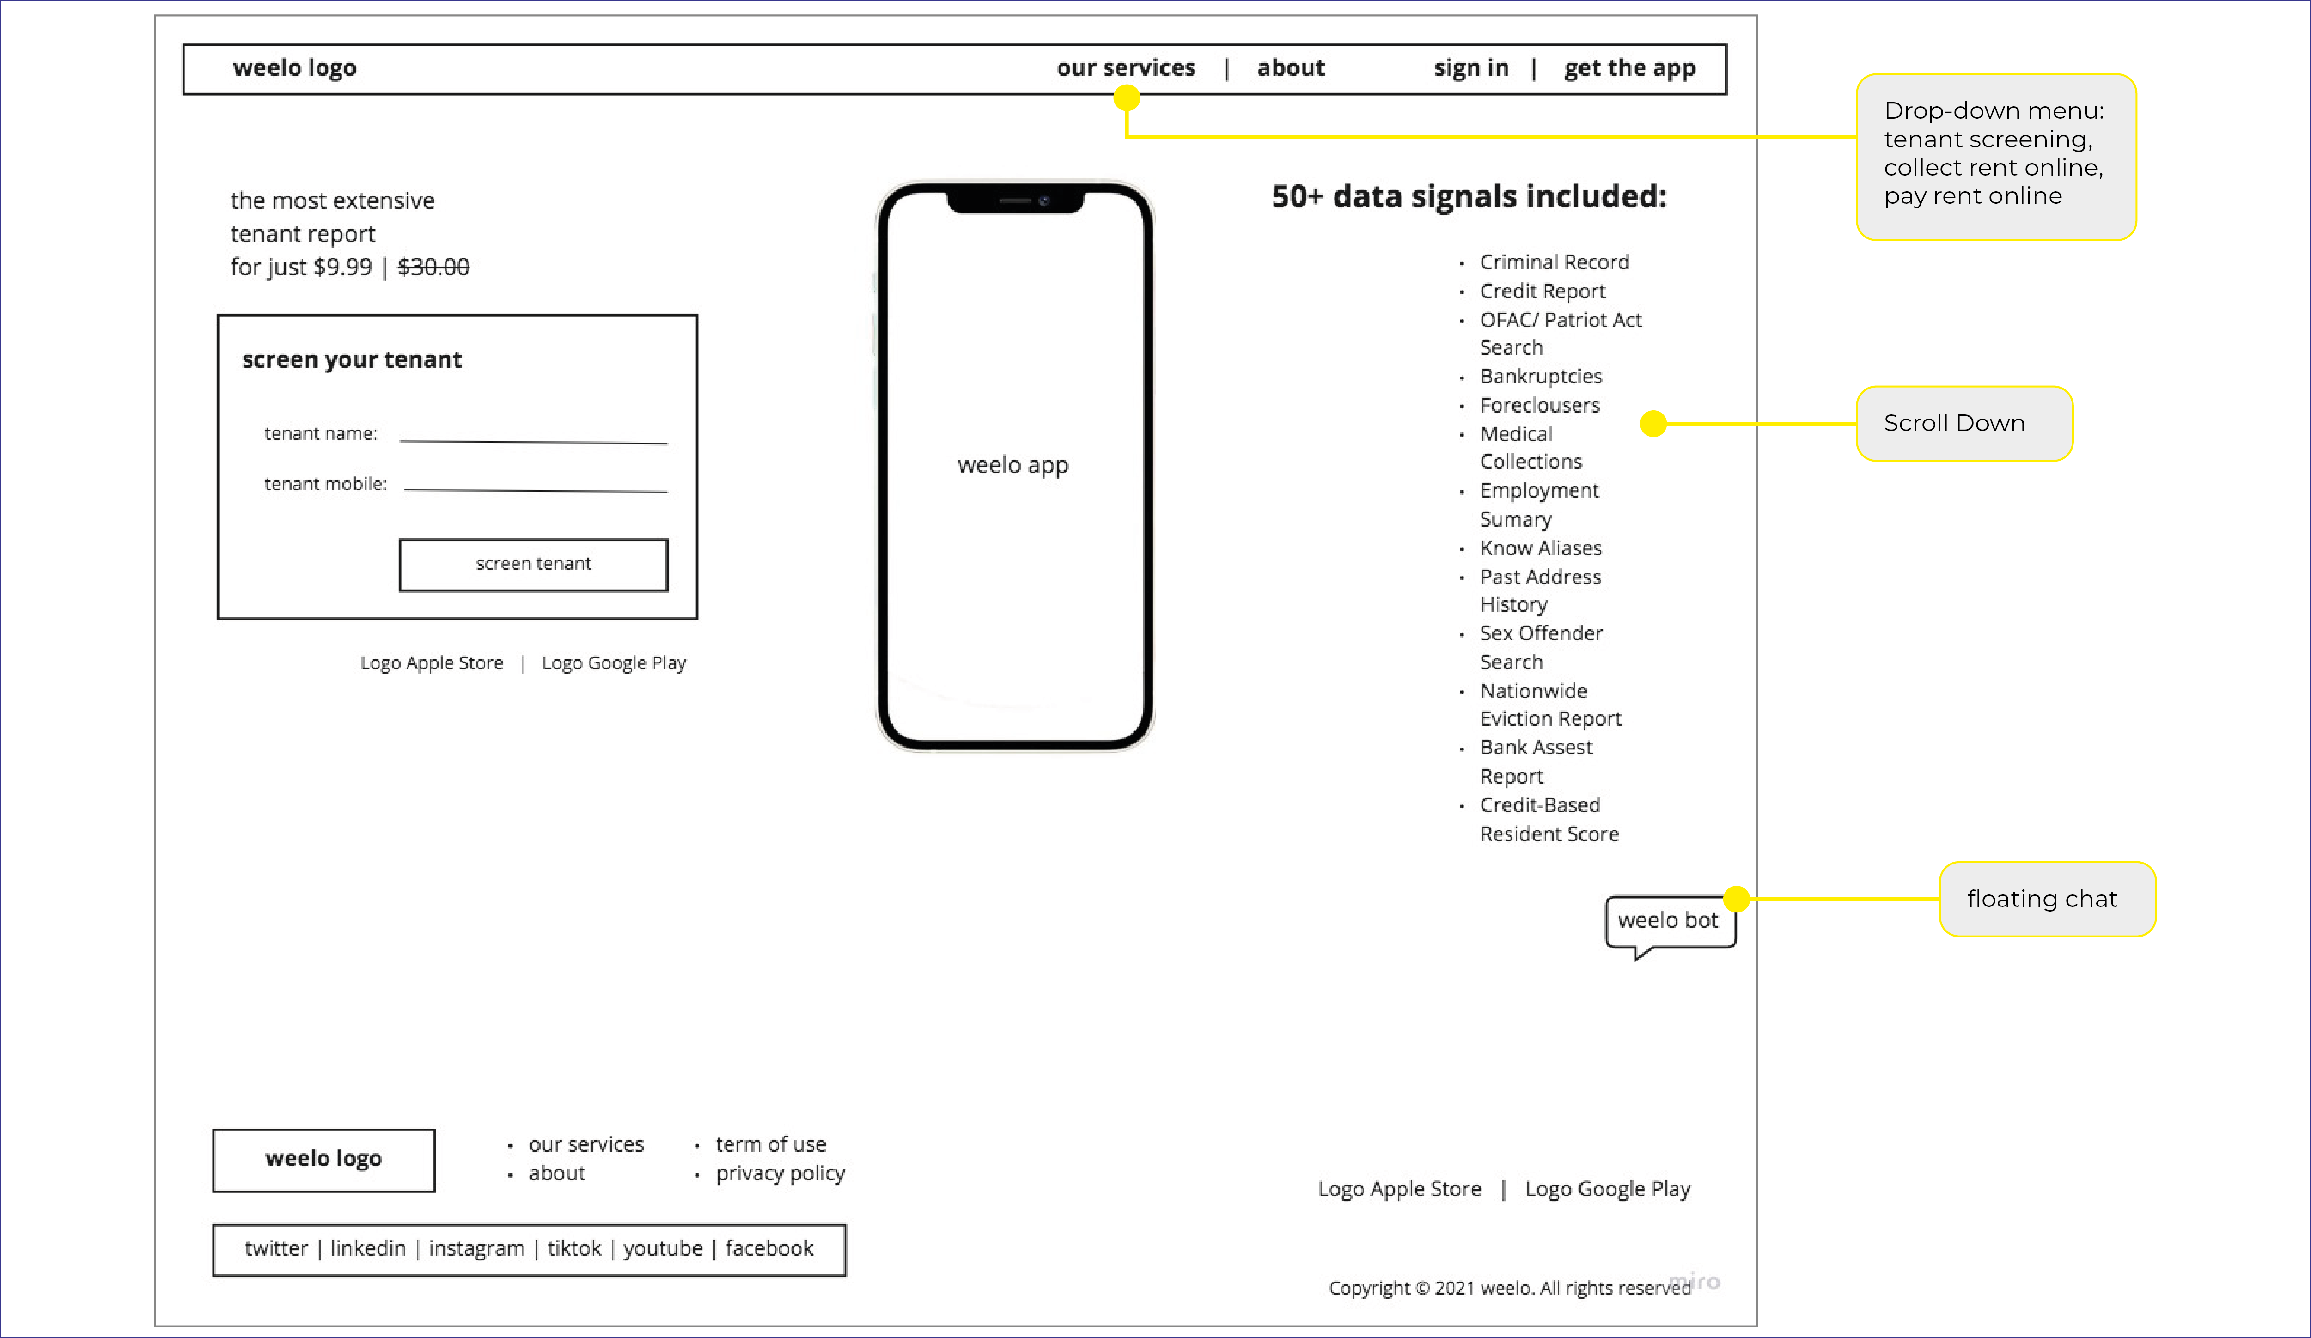Image resolution: width=2311 pixels, height=1338 pixels.
Task: Open Logo Apple Store in the footer
Action: pos(1399,1189)
